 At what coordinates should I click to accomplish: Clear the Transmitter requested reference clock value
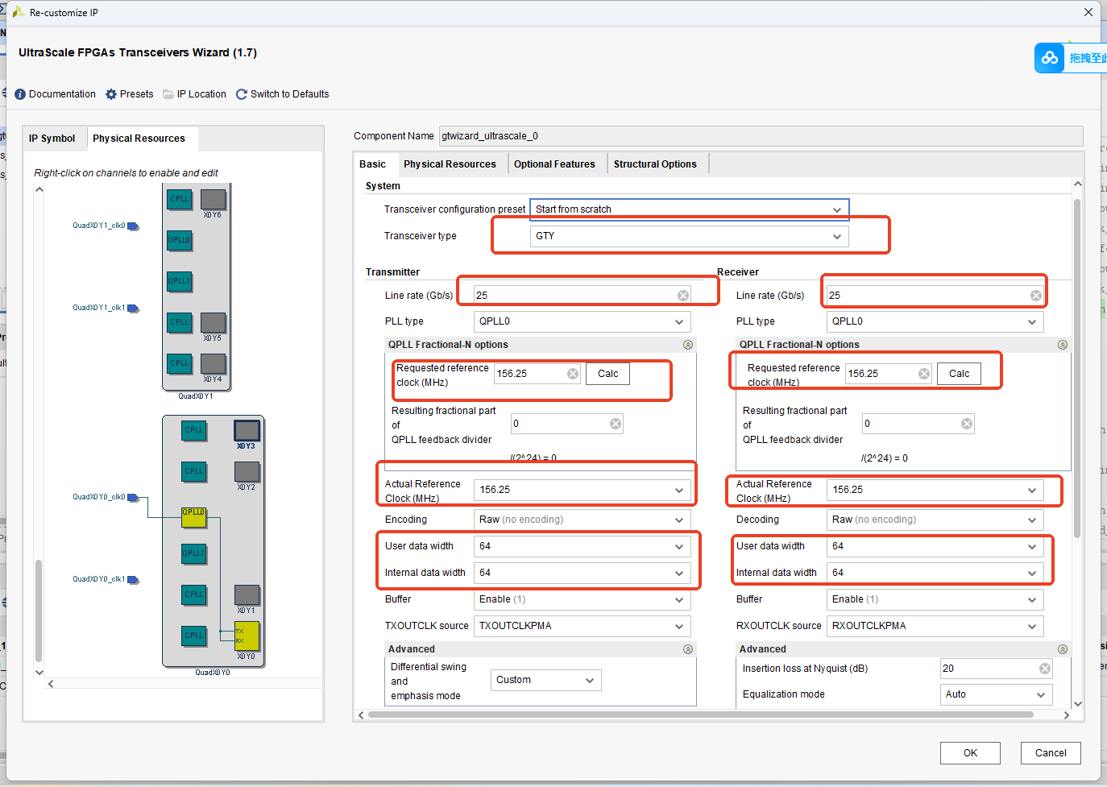point(573,374)
